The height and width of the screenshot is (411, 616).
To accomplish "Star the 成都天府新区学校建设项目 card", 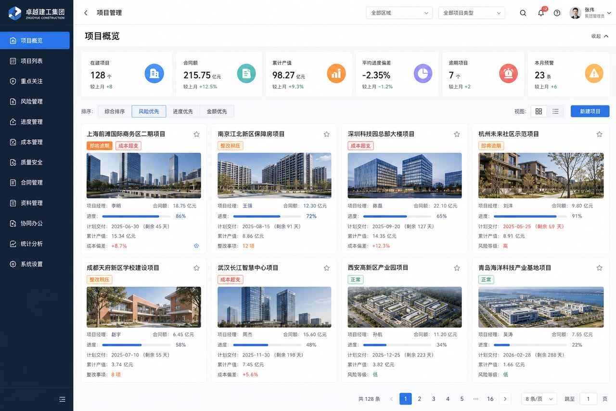I will pos(196,268).
